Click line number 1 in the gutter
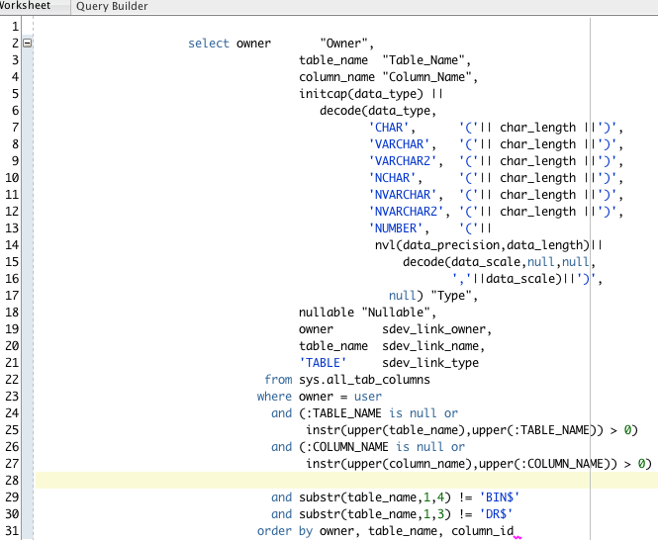The image size is (658, 540). click(15, 27)
